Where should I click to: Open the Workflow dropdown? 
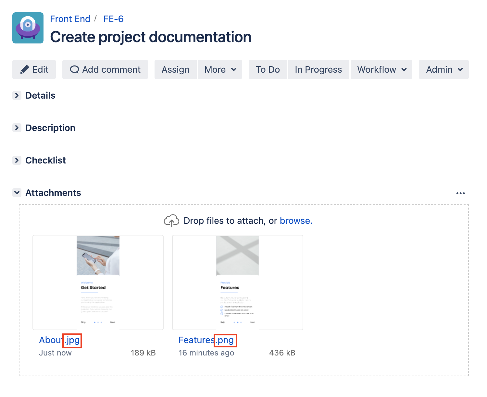381,69
